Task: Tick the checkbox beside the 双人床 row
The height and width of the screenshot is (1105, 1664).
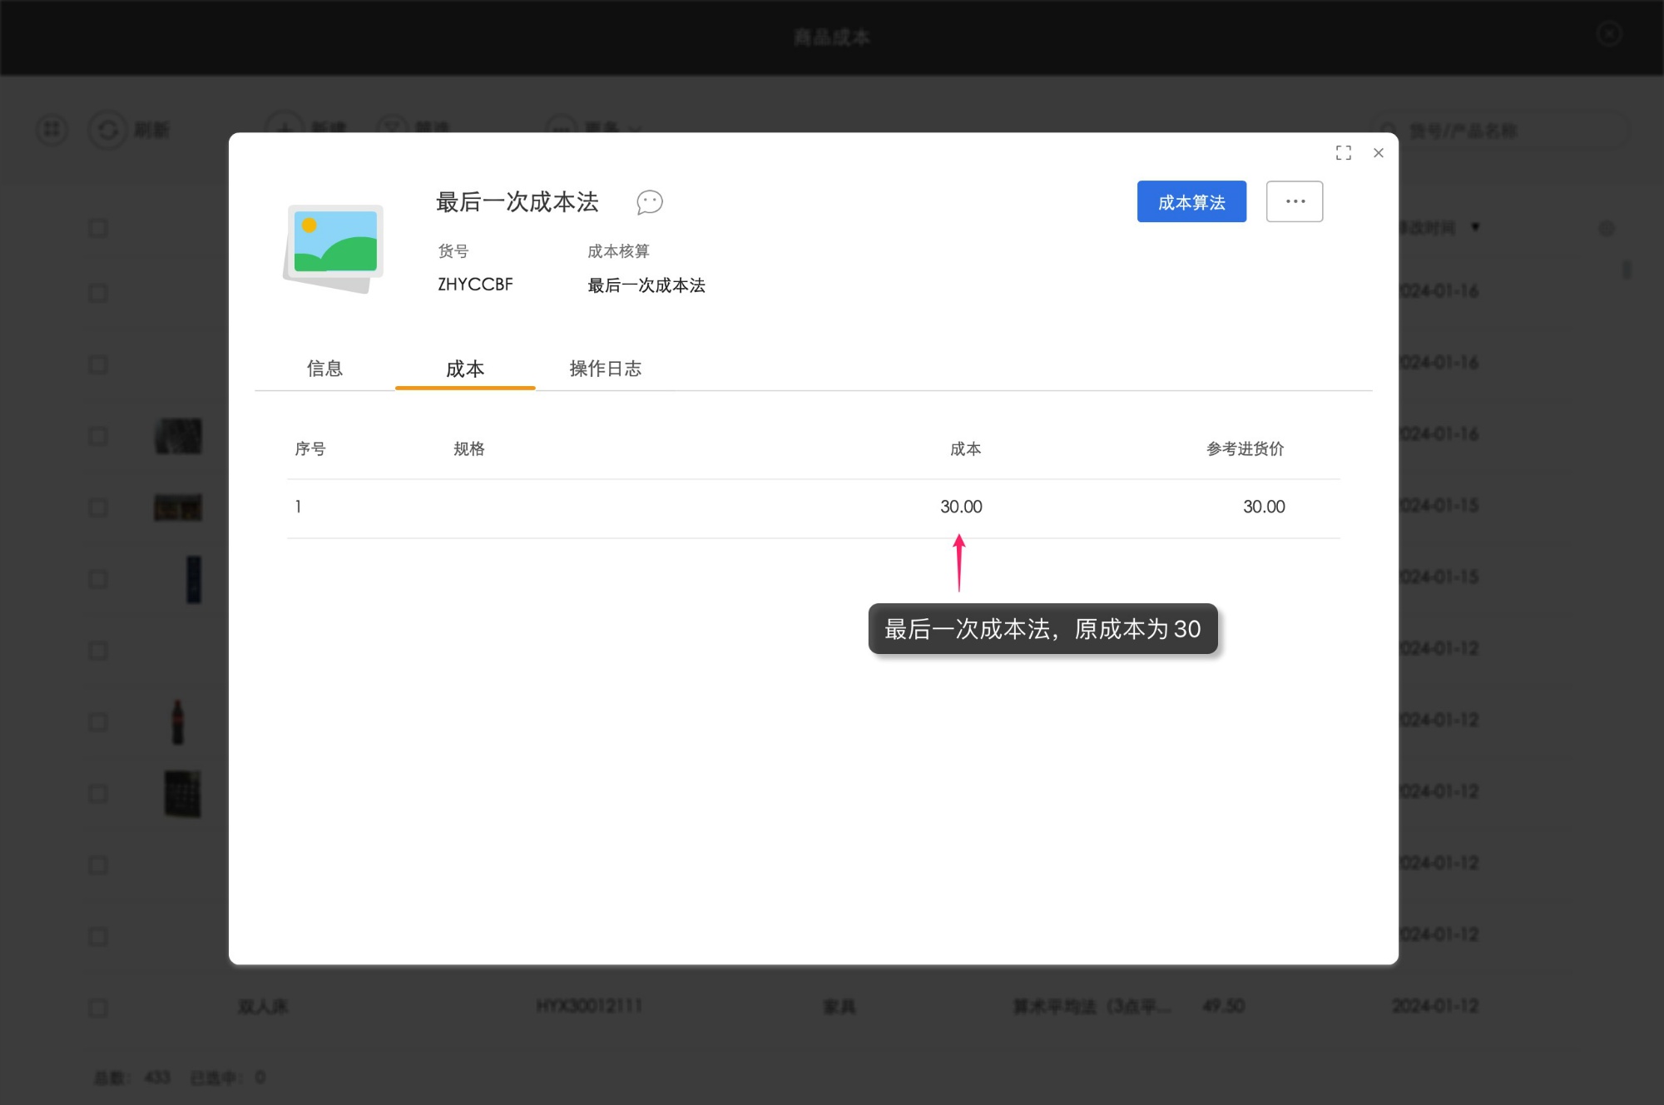Action: (x=98, y=1008)
